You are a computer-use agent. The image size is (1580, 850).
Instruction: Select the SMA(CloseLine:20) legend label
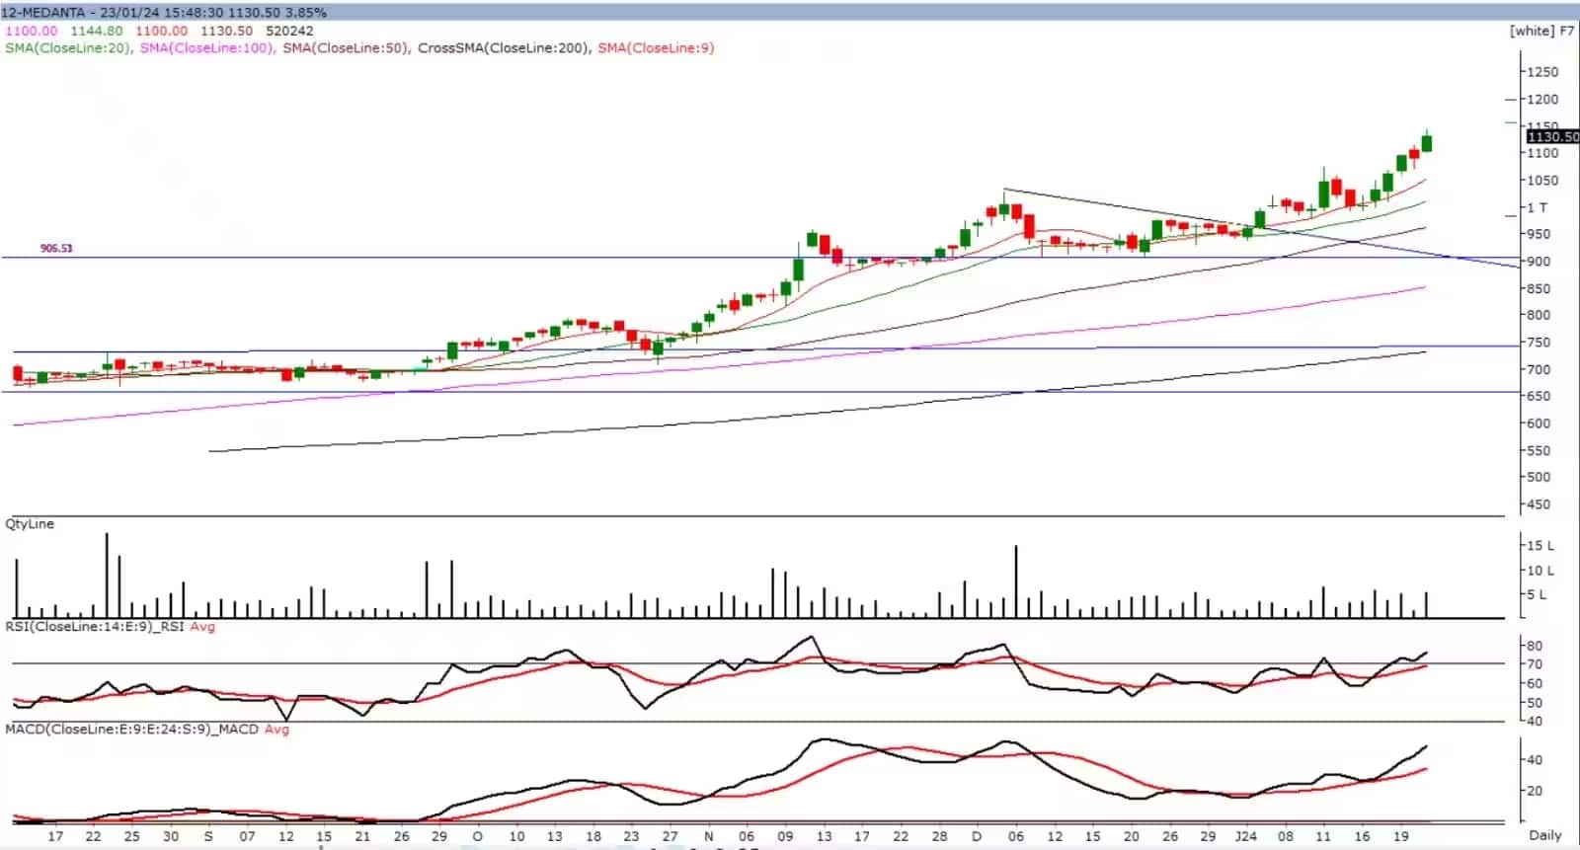pyautogui.click(x=68, y=47)
